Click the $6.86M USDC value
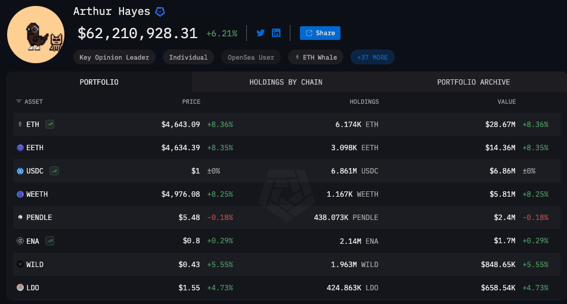Screen dimensions: 567x304 coord(502,171)
